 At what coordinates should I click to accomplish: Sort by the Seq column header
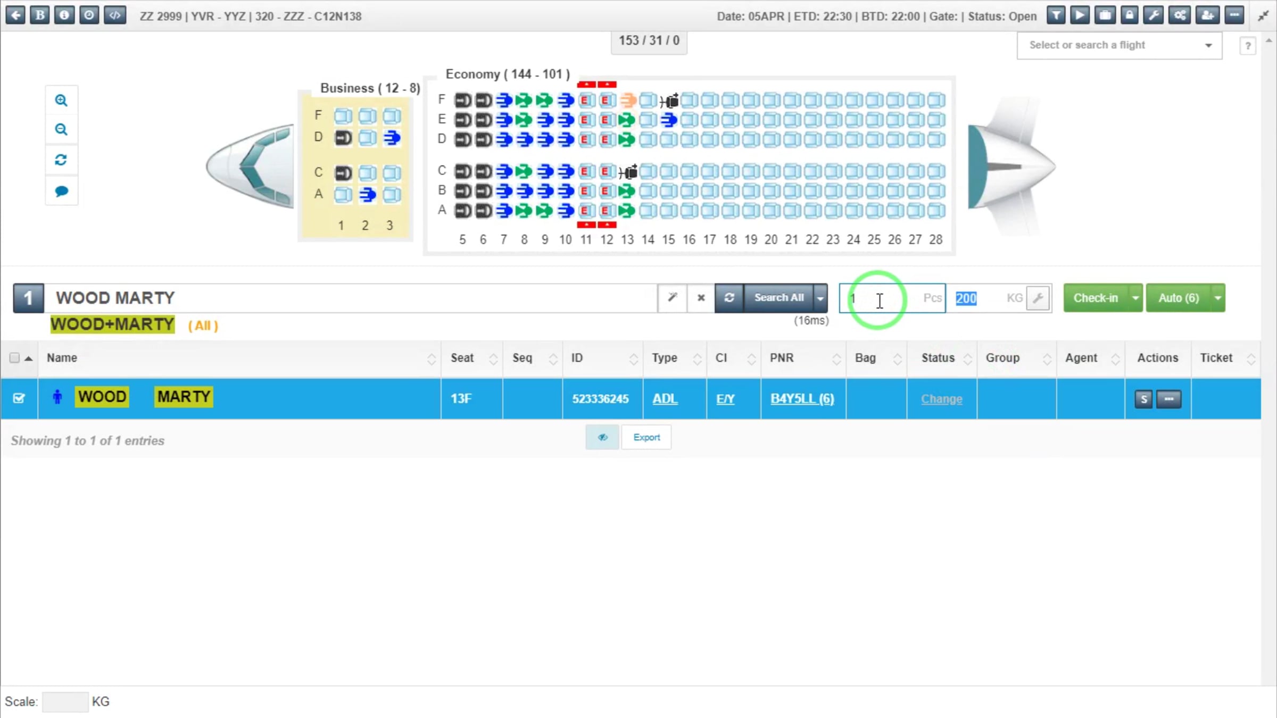pyautogui.click(x=533, y=358)
